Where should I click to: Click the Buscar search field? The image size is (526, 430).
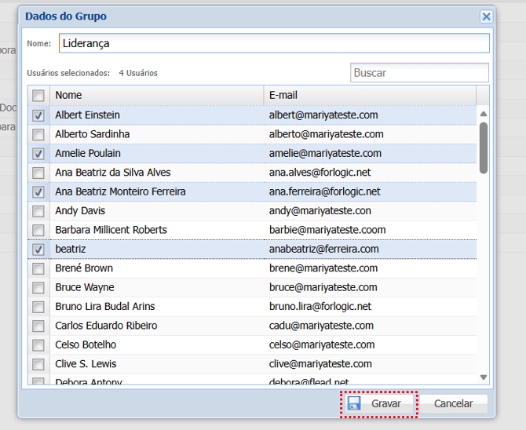(x=419, y=73)
